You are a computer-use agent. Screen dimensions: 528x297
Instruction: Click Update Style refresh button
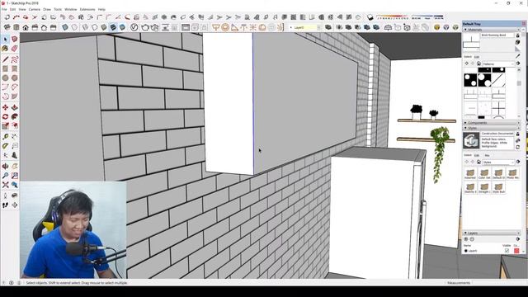pos(518,147)
